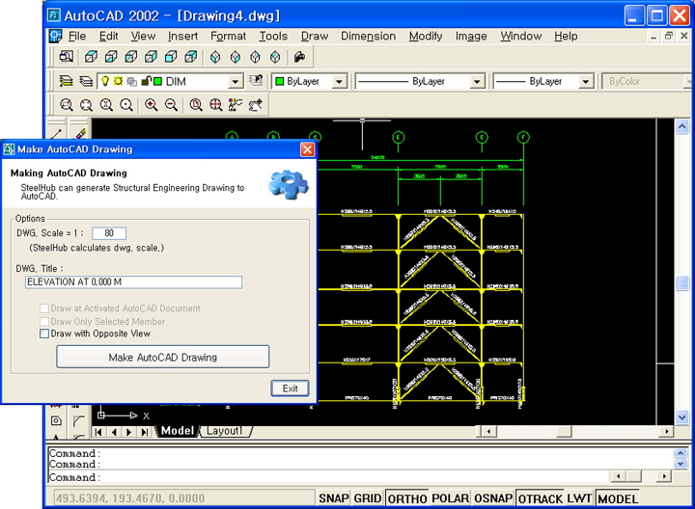
Task: Click the camera icon in left toolbar
Action: tap(56, 420)
